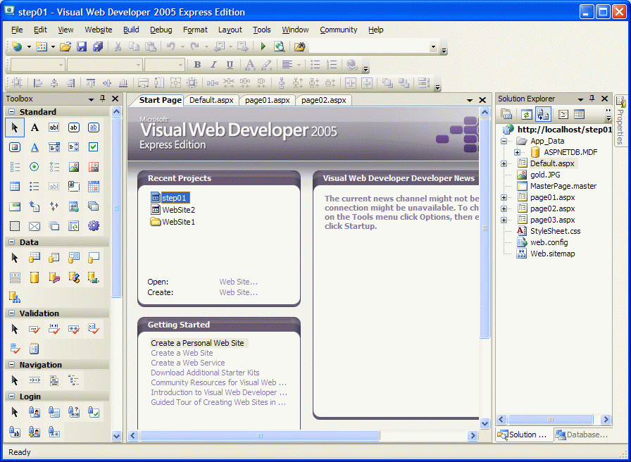
Task: Click the Numbered list icon in formatting toolbar
Action: click(332, 65)
